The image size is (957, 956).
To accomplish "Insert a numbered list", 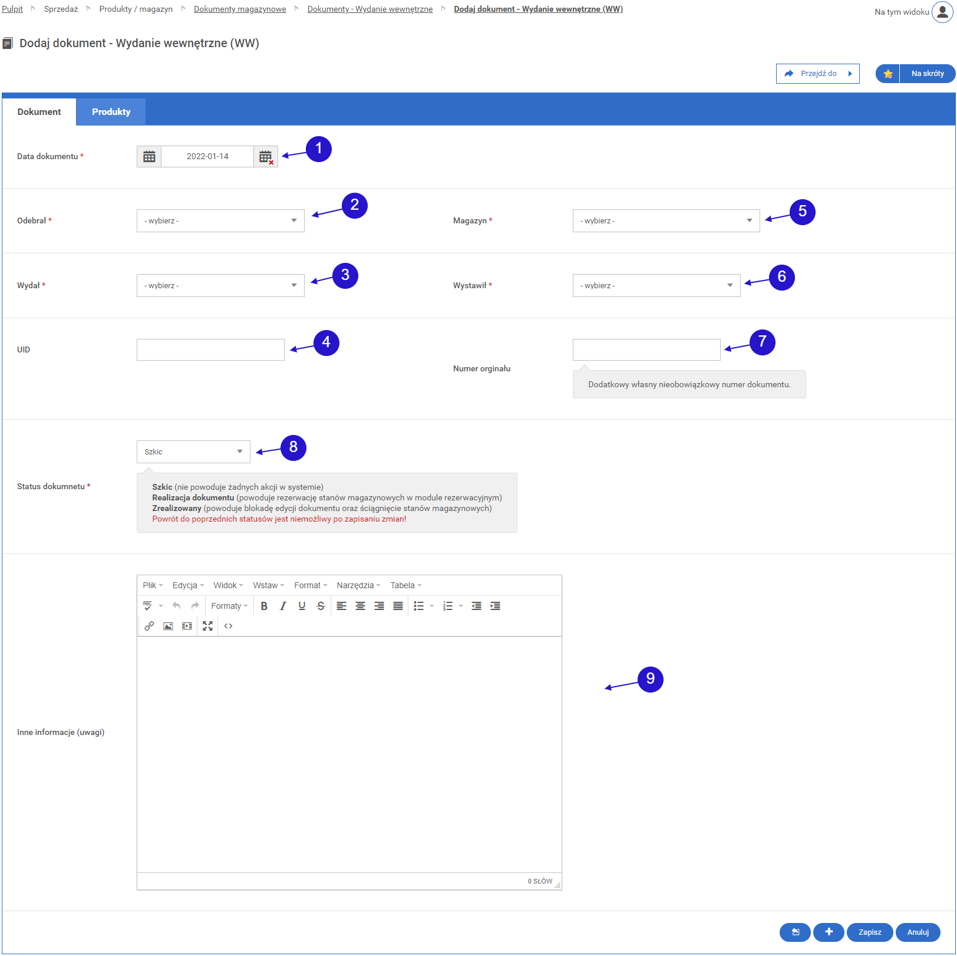I will pos(447,606).
